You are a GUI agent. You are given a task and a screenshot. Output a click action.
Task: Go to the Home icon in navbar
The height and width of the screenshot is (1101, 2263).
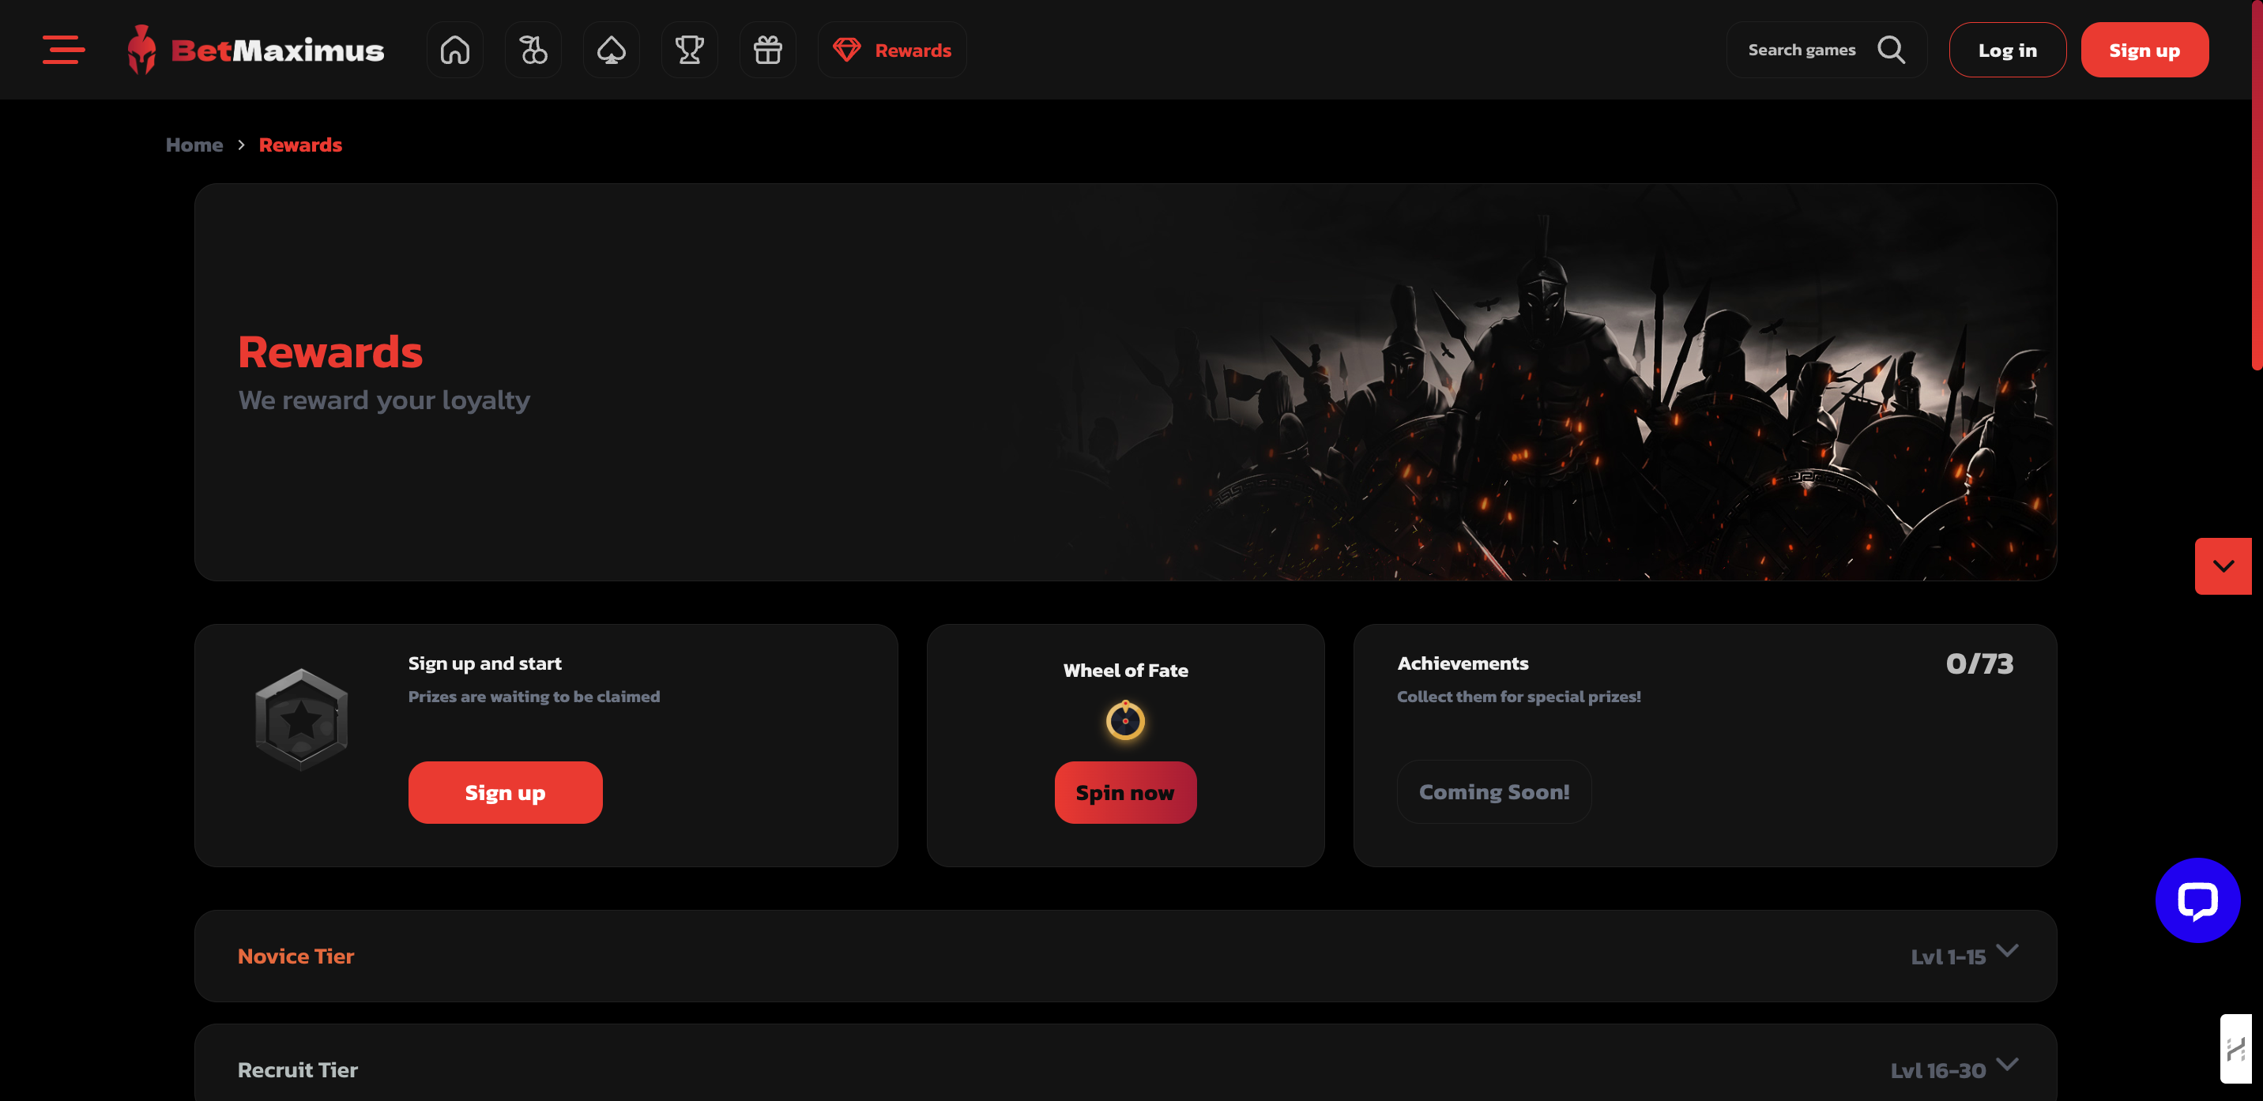(x=455, y=50)
